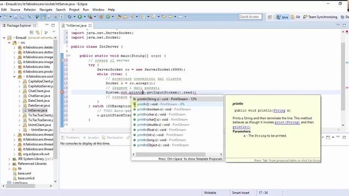Image resolution: width=349 pixels, height=196 pixels.
Task: Click Collapse All icon in Package Explorer
Action: click(x=32, y=33)
